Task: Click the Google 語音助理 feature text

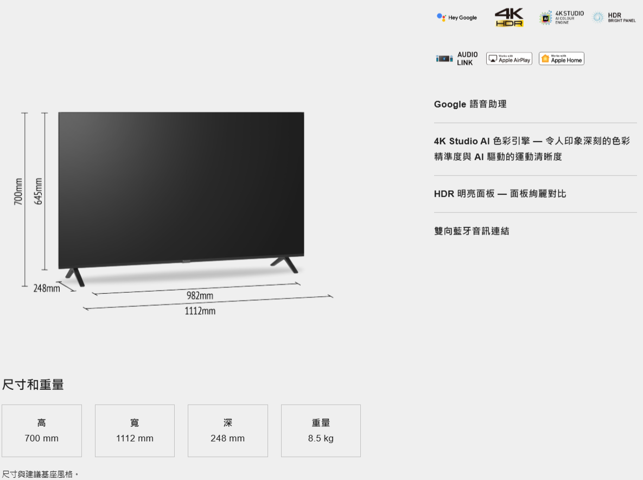Action: coord(470,104)
